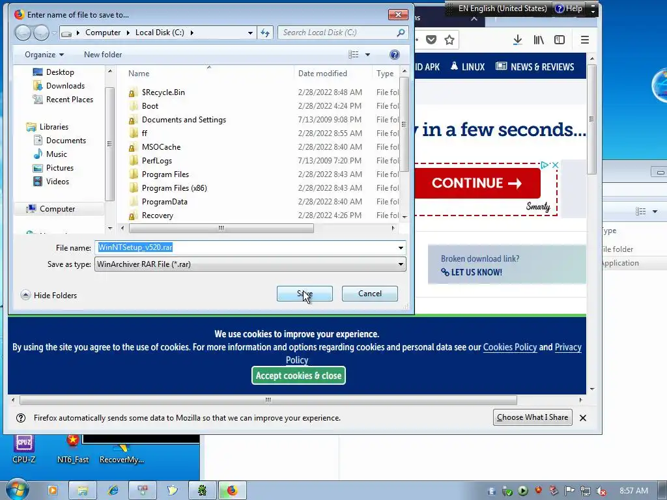Launch Internet Explorer from taskbar

113,491
